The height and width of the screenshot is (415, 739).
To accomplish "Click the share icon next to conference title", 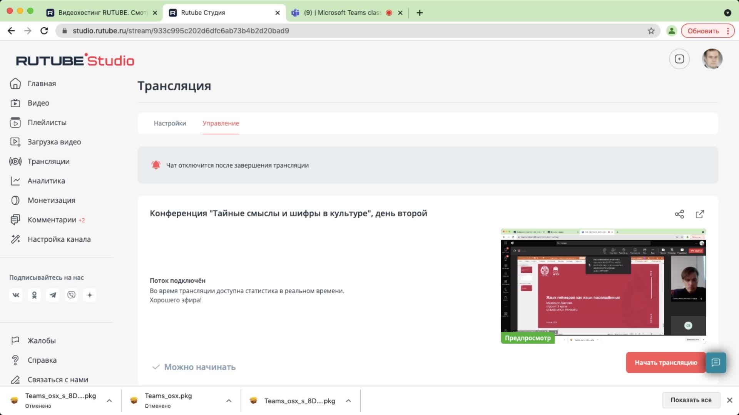I will pyautogui.click(x=679, y=214).
